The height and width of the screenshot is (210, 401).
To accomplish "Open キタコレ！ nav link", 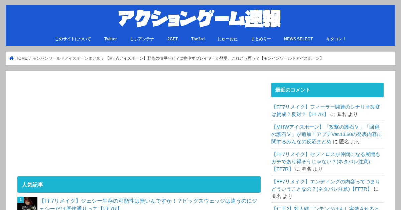I will (x=336, y=39).
